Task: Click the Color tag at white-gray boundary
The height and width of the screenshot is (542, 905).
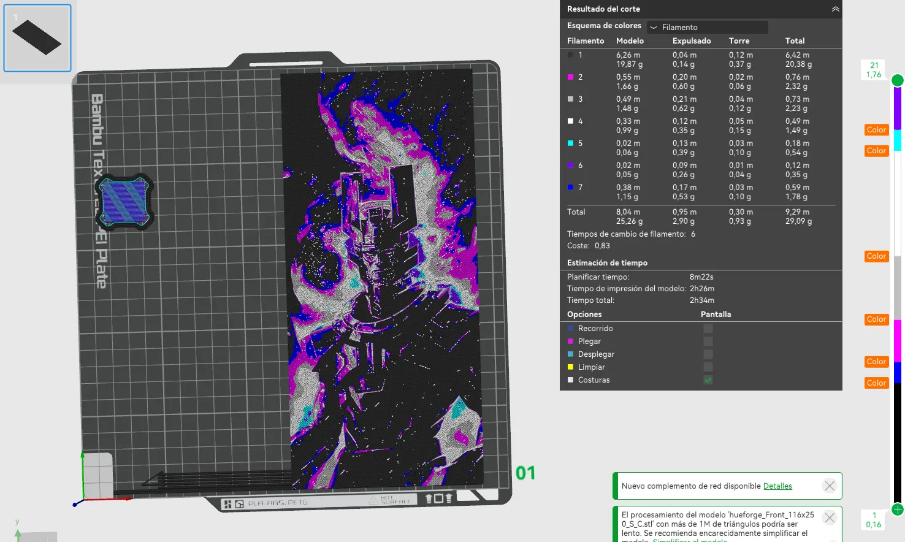Action: tap(876, 256)
